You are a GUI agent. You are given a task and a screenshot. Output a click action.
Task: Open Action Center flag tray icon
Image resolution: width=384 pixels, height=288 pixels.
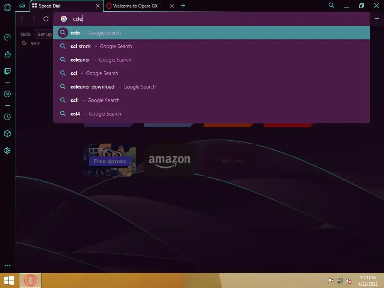click(x=330, y=280)
